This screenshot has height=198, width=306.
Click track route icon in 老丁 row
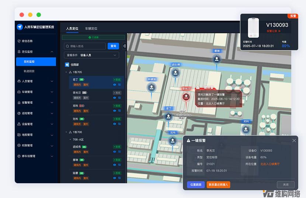pyautogui.click(x=119, y=85)
